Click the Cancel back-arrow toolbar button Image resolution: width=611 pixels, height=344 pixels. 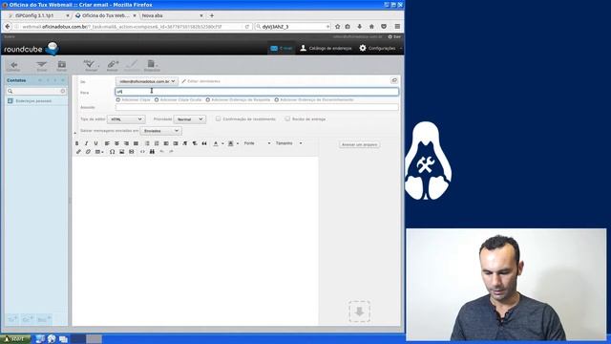pyautogui.click(x=13, y=66)
